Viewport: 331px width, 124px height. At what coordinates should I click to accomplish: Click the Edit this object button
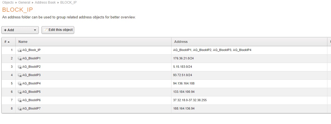click(58, 30)
